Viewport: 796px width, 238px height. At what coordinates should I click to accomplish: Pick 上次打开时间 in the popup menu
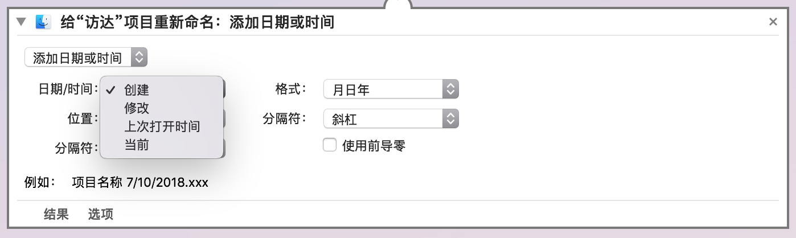[162, 126]
